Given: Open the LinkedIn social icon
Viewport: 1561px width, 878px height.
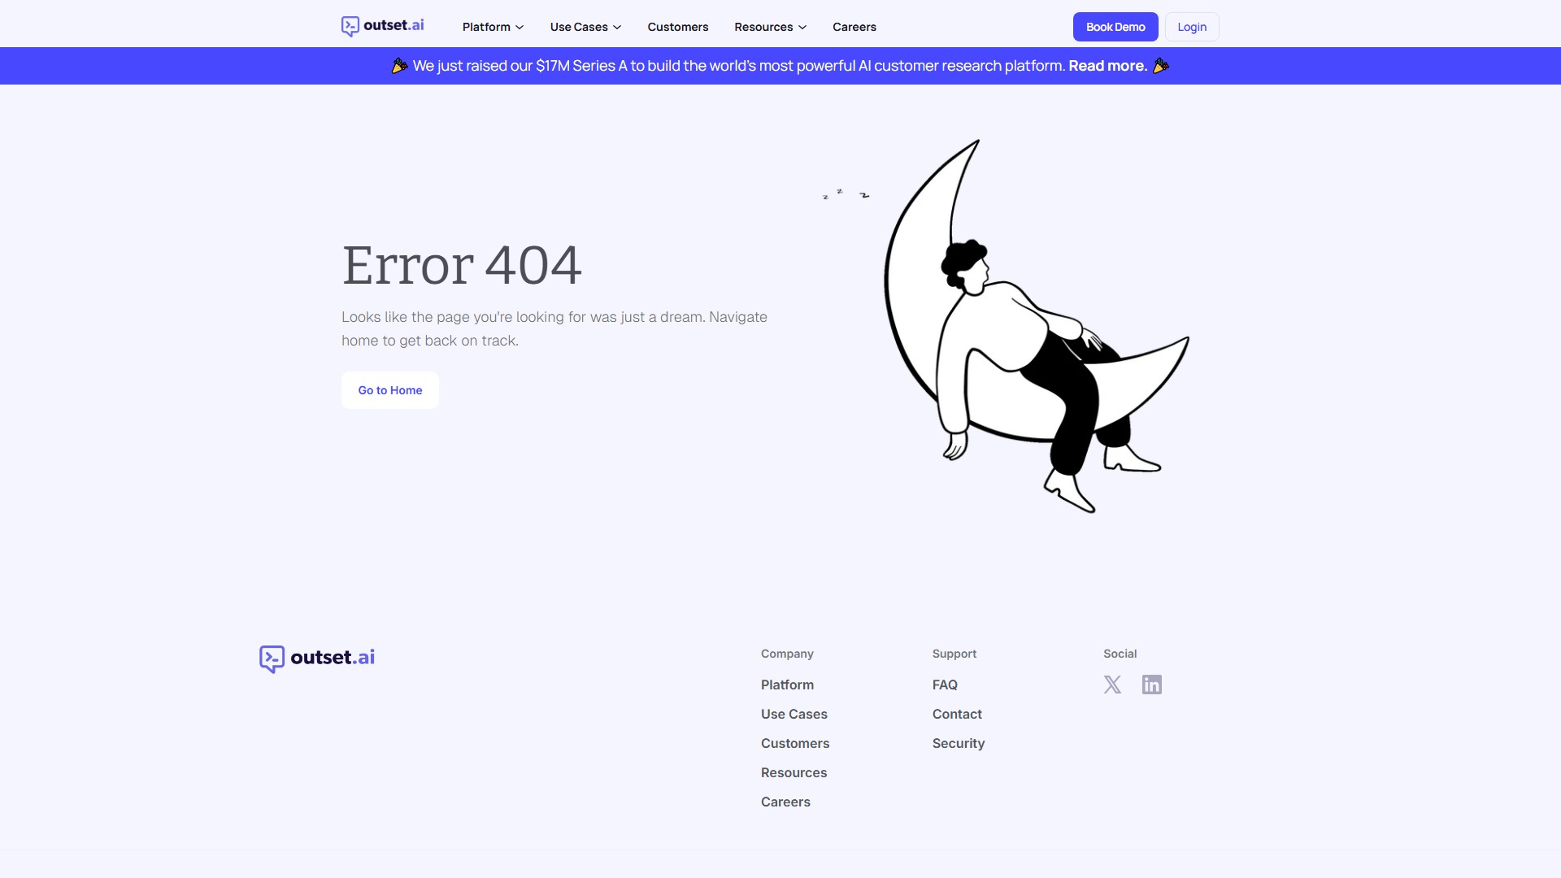Looking at the screenshot, I should point(1151,685).
